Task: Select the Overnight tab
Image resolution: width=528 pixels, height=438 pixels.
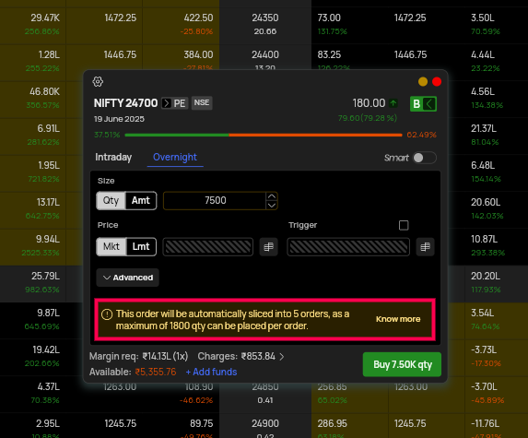Action: [175, 158]
